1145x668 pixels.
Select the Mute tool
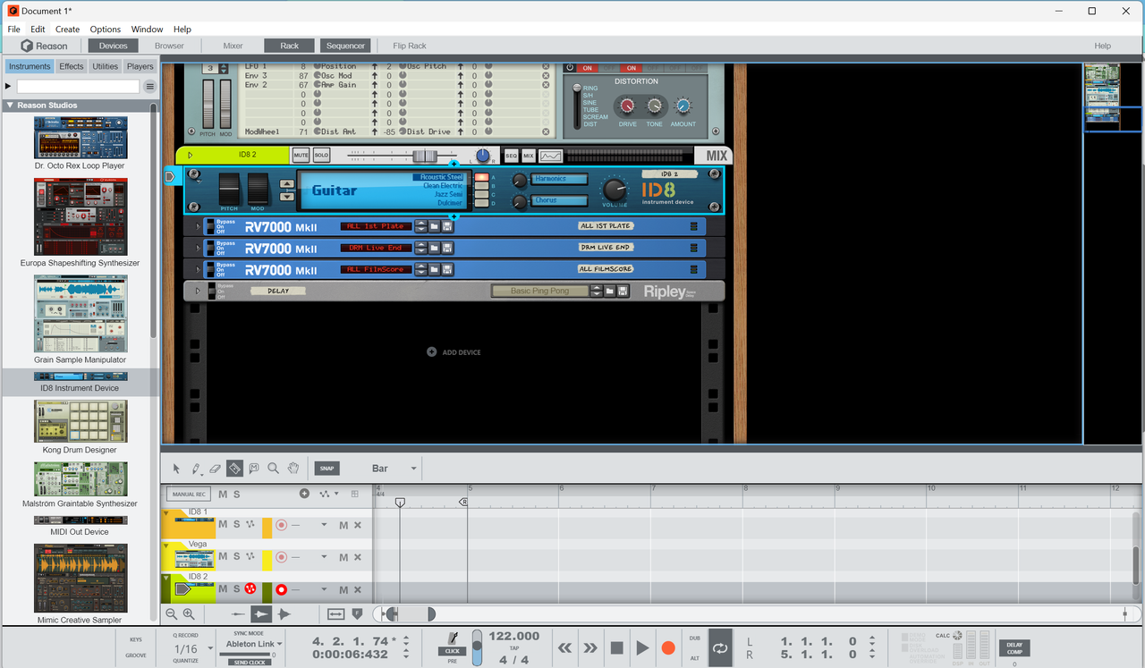254,468
